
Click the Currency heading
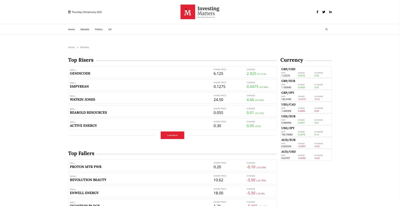pos(292,60)
